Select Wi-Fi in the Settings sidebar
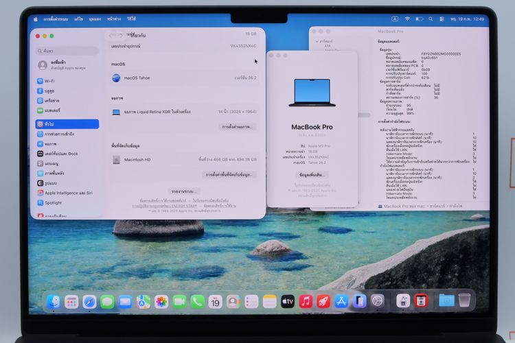The image size is (515, 343). coord(67,81)
